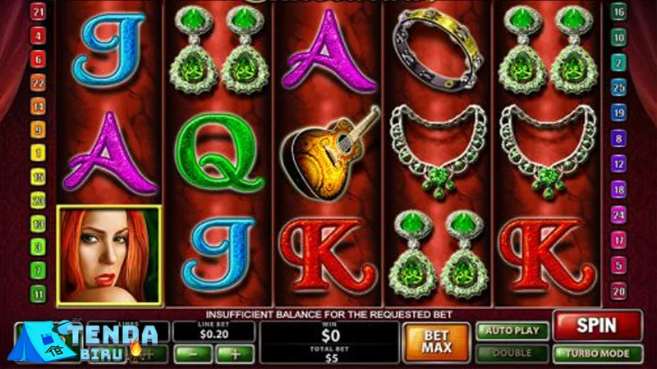Click the red K on reel three
This screenshot has height=369, width=657.
click(328, 255)
